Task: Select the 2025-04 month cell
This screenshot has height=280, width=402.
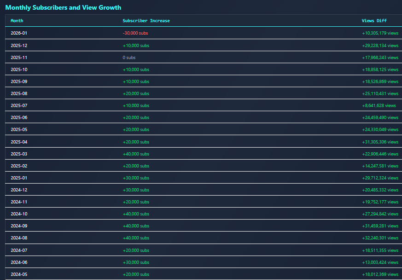Action: (x=19, y=142)
